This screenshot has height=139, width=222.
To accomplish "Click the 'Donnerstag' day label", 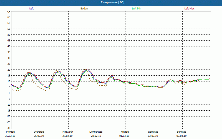I will pos(96,132).
